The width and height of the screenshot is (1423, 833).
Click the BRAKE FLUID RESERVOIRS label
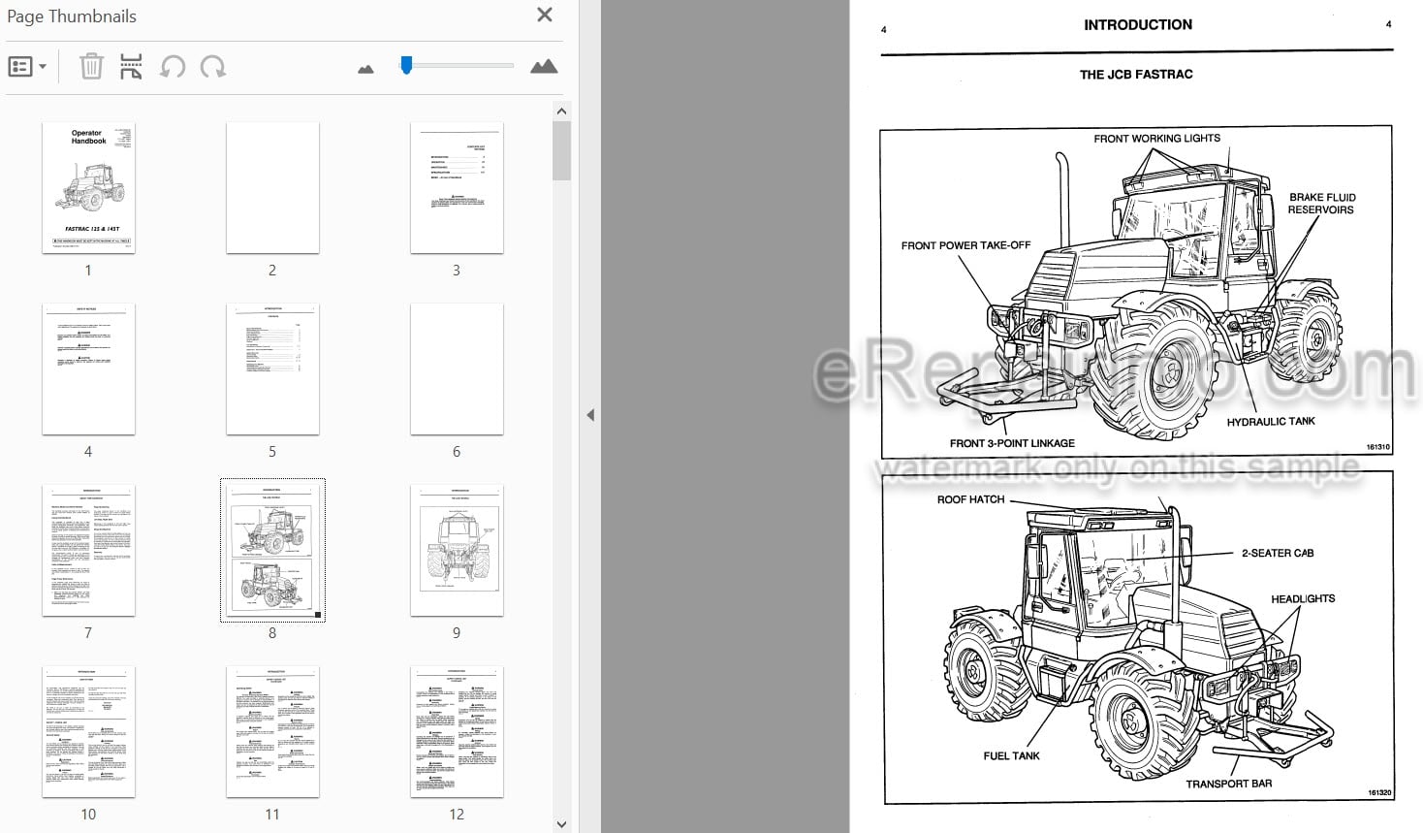[x=1321, y=203]
